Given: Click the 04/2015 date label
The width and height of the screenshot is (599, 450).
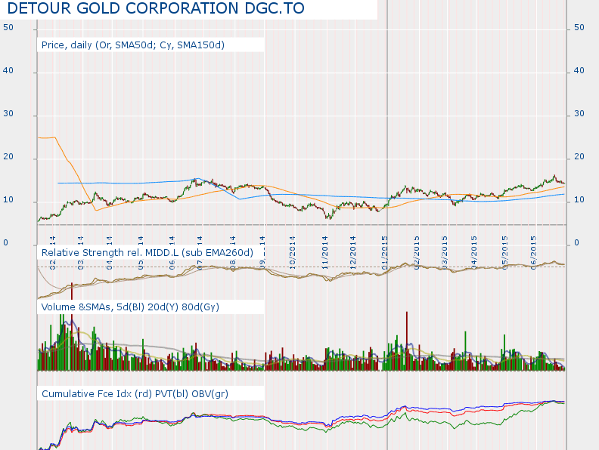Looking at the screenshot, I should click(x=473, y=253).
